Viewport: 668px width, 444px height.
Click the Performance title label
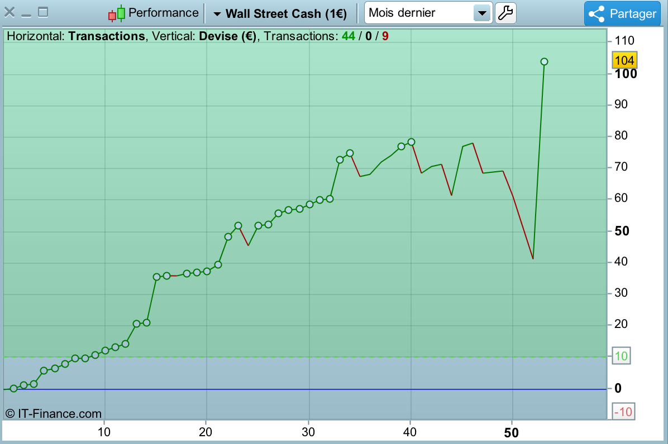tap(163, 13)
